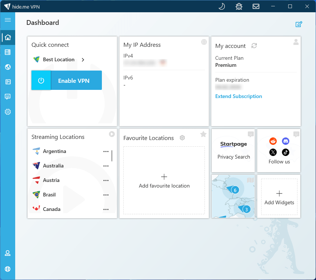Open the hamburger menu in sidebar
The width and height of the screenshot is (316, 280).
point(8,20)
